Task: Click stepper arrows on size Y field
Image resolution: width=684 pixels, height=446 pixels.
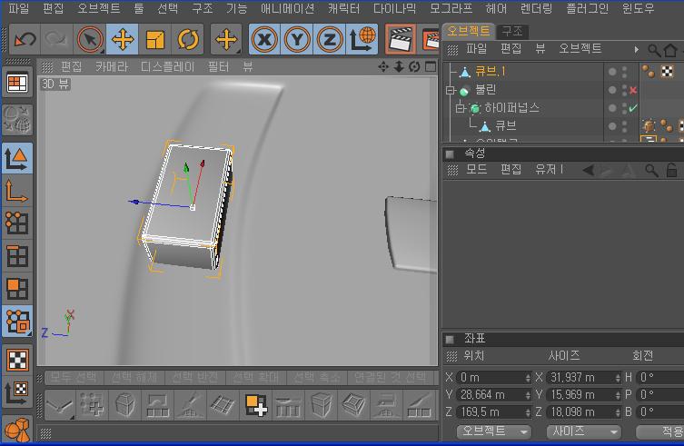Action: pyautogui.click(x=618, y=395)
